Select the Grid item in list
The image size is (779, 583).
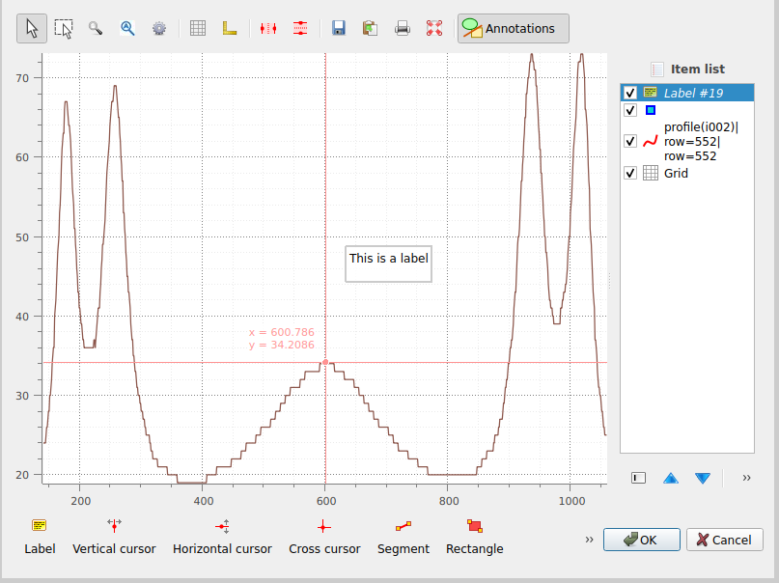[687, 174]
